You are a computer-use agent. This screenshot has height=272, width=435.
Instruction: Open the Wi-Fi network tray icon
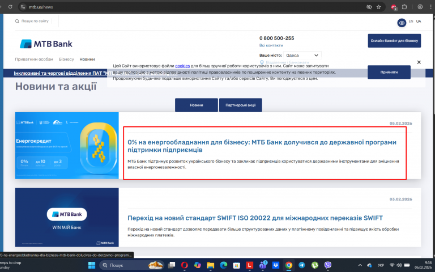392,265
